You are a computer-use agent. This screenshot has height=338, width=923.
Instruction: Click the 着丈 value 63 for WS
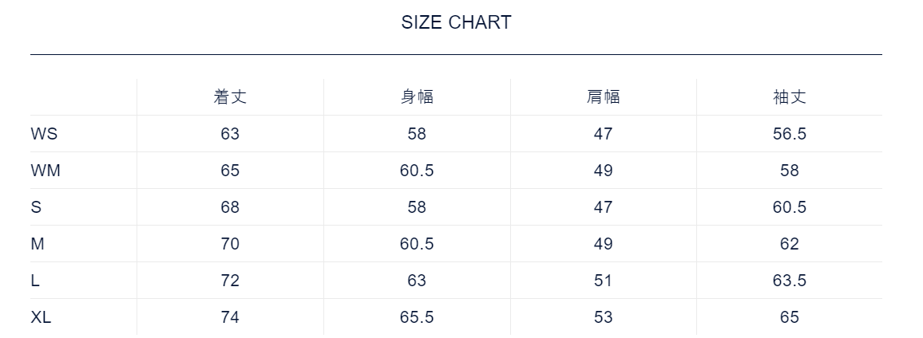230,134
